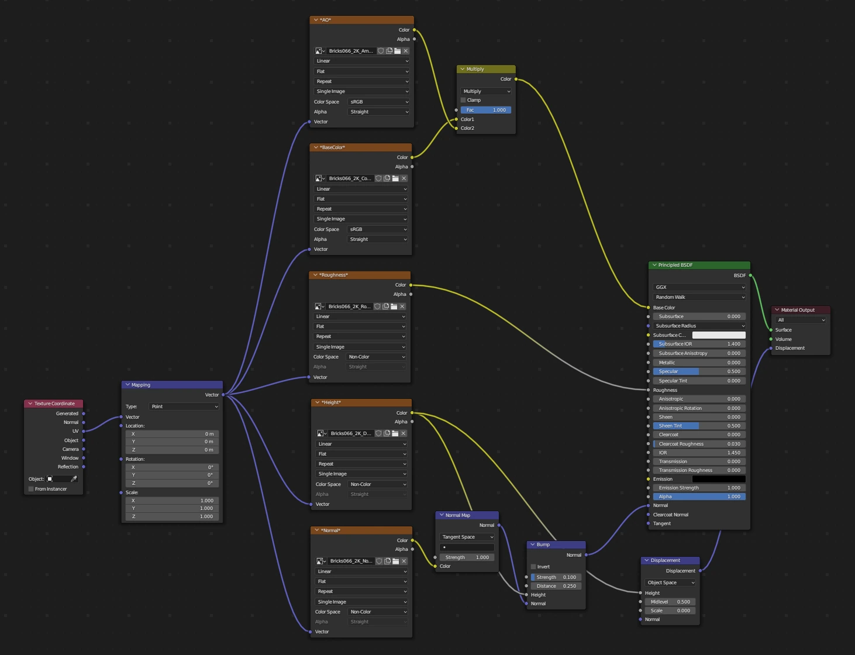
Task: Open the GGX distribution dropdown in Principled BSDF
Action: [699, 287]
